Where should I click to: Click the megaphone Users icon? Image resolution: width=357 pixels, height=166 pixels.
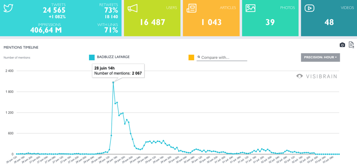132,8
